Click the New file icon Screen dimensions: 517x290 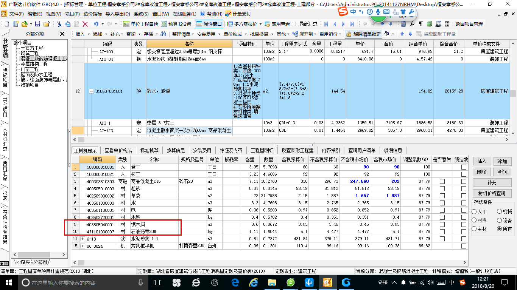pyautogui.click(x=7, y=24)
